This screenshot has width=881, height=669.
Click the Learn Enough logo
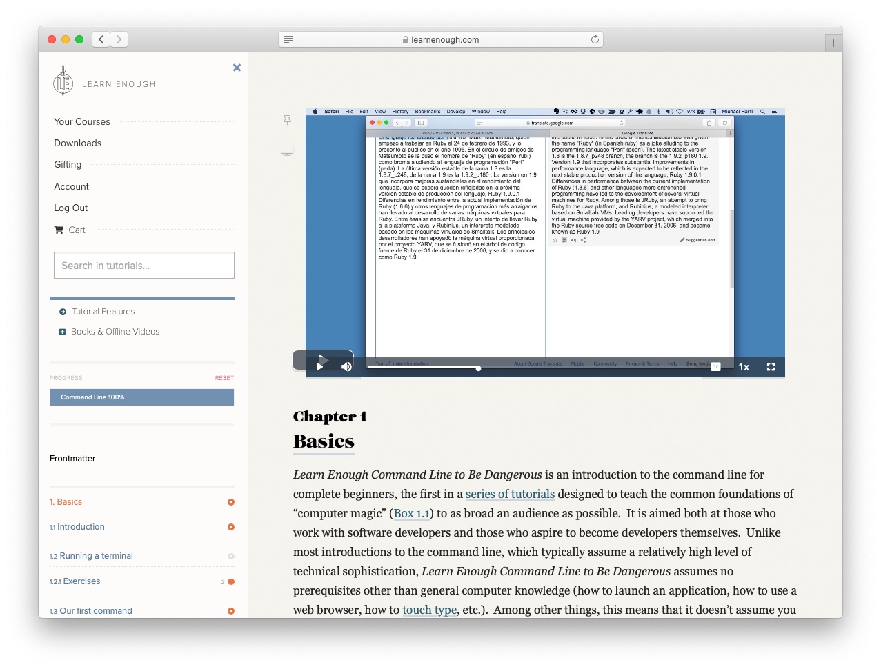[x=63, y=83]
